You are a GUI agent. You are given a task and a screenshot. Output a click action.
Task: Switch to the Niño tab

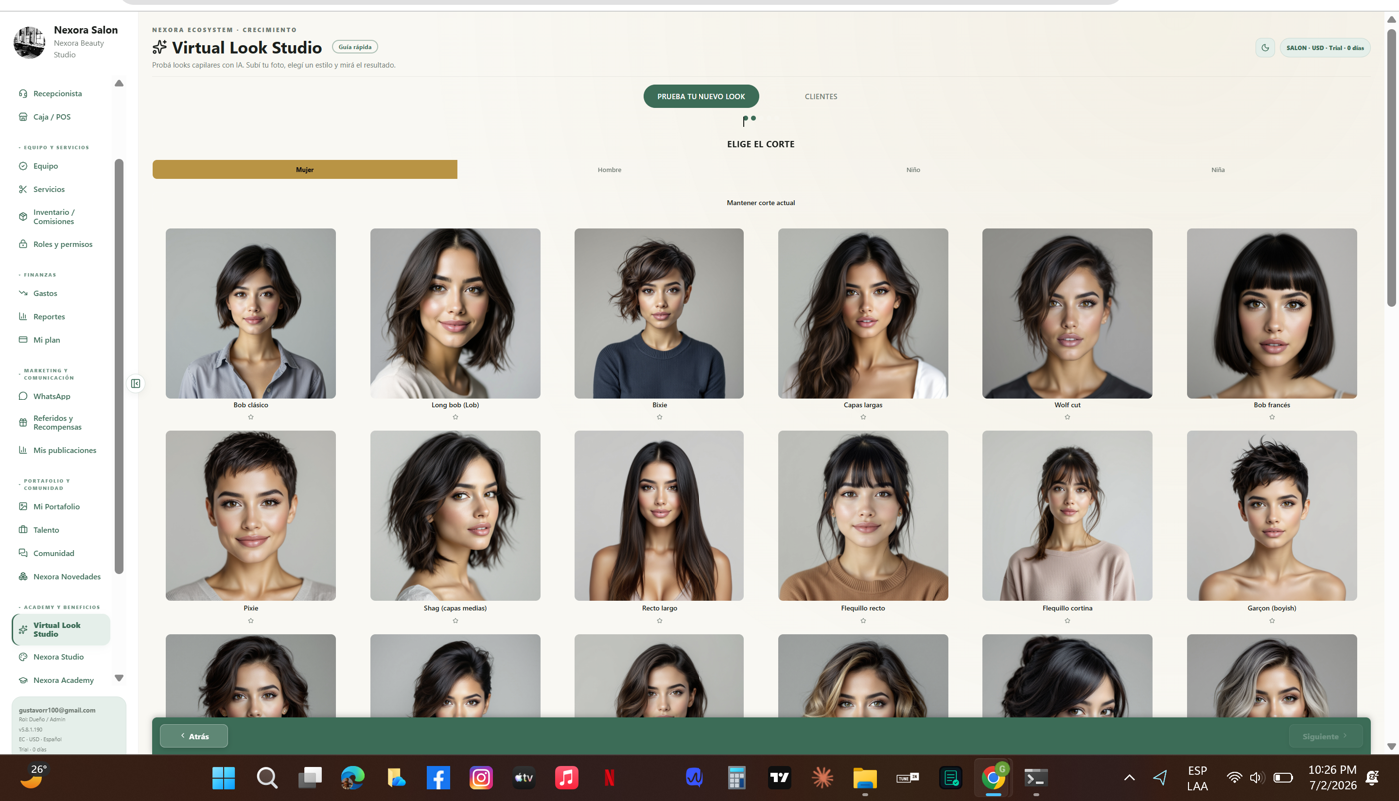pos(913,170)
